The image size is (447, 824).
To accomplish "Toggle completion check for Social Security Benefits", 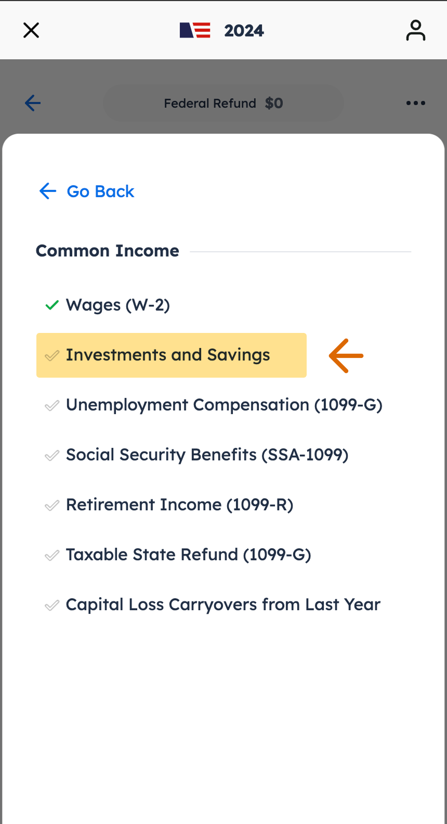I will coord(51,455).
